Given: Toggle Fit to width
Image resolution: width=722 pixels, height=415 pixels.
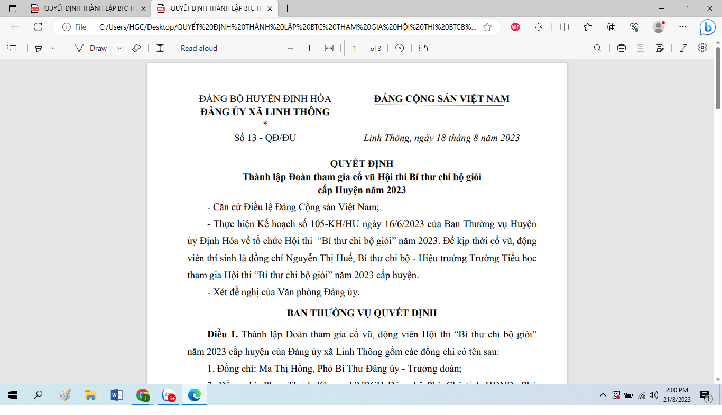Looking at the screenshot, I should [329, 48].
